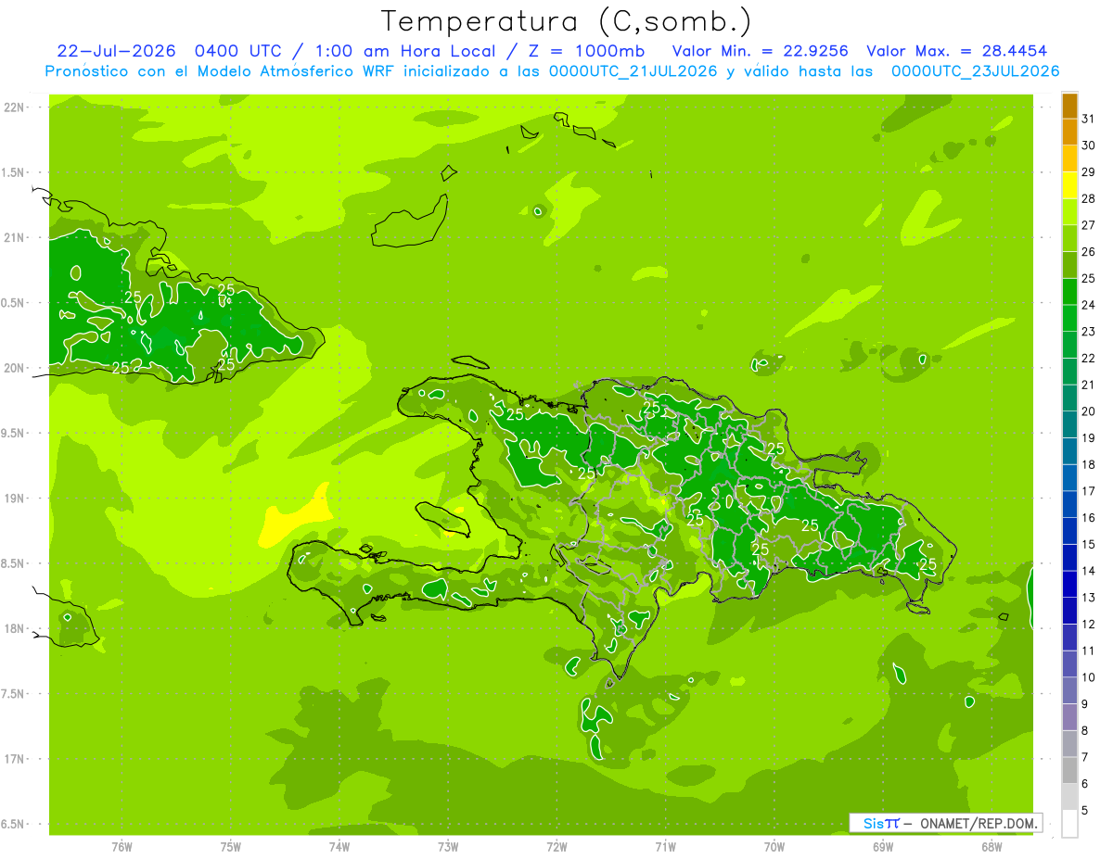Click the "75W" longitude axis label
Viewport: 1113px width, 859px height.
pos(231,846)
